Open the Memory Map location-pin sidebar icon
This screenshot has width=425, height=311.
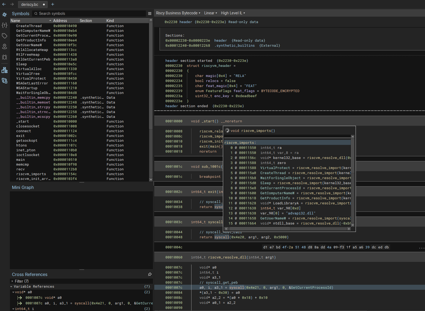pyautogui.click(x=5, y=46)
